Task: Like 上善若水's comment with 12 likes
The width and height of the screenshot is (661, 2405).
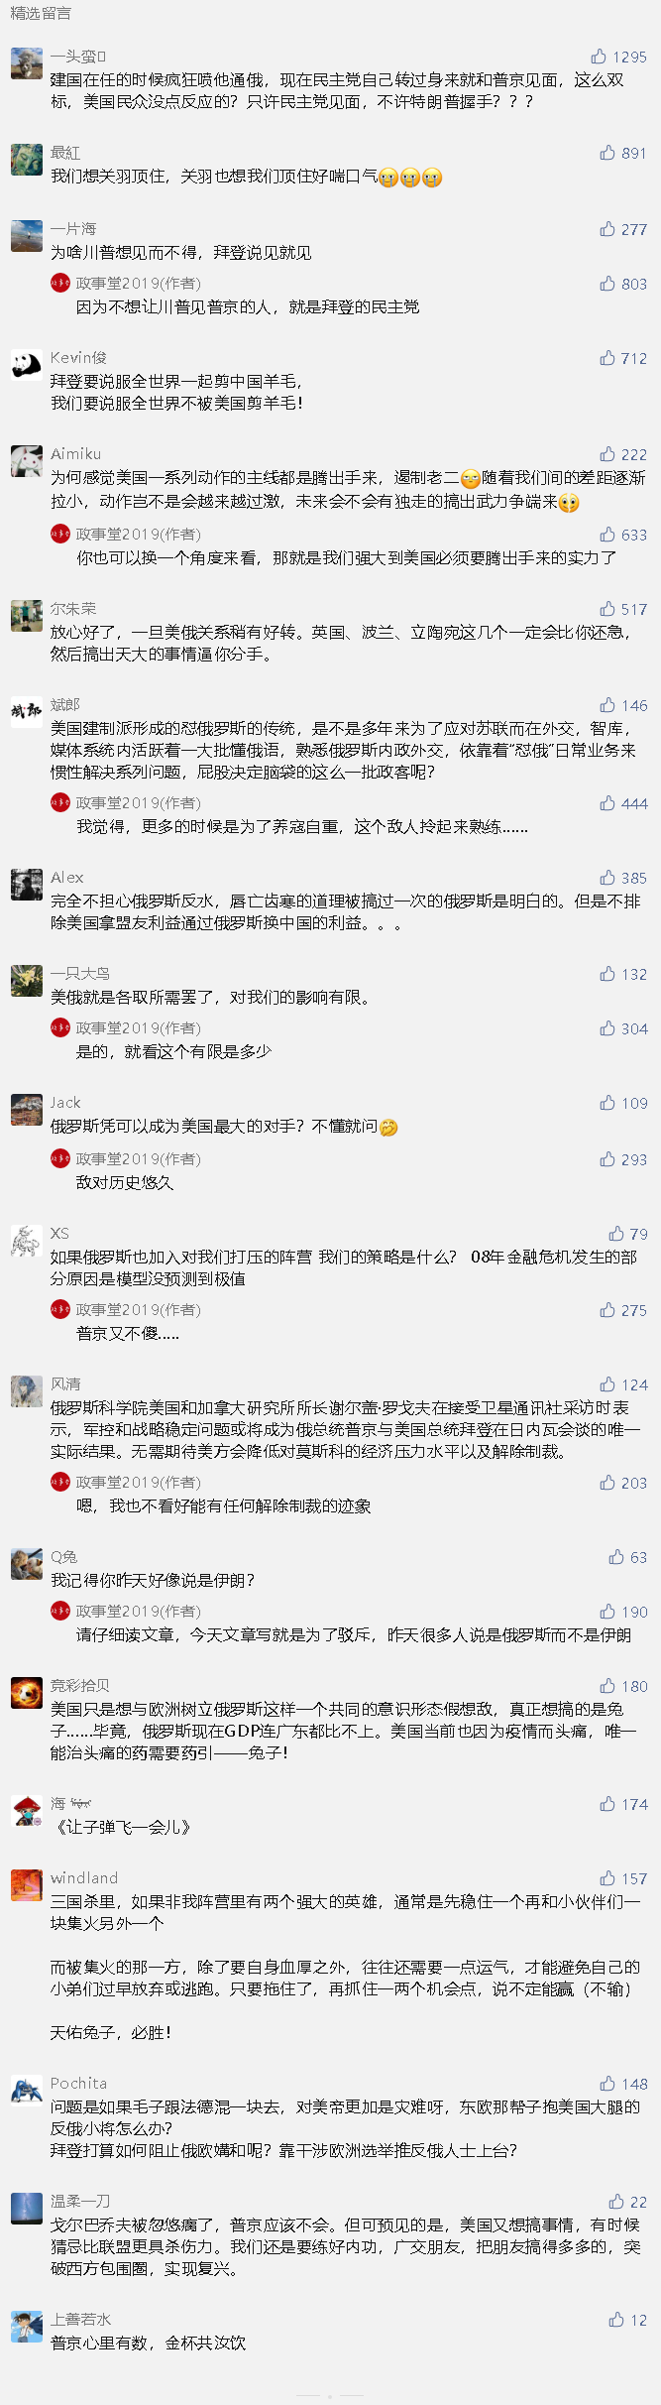Action: click(x=616, y=2320)
